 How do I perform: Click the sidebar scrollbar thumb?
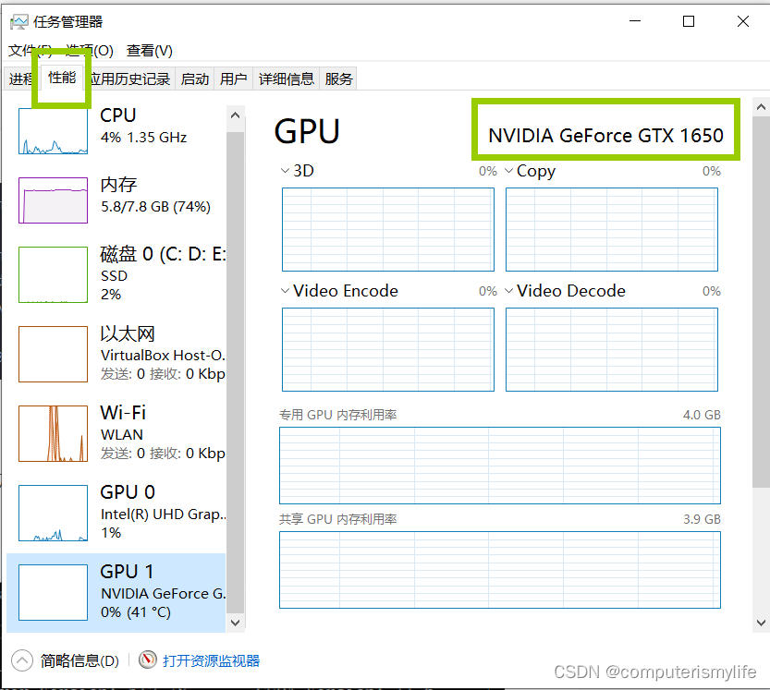point(235,372)
